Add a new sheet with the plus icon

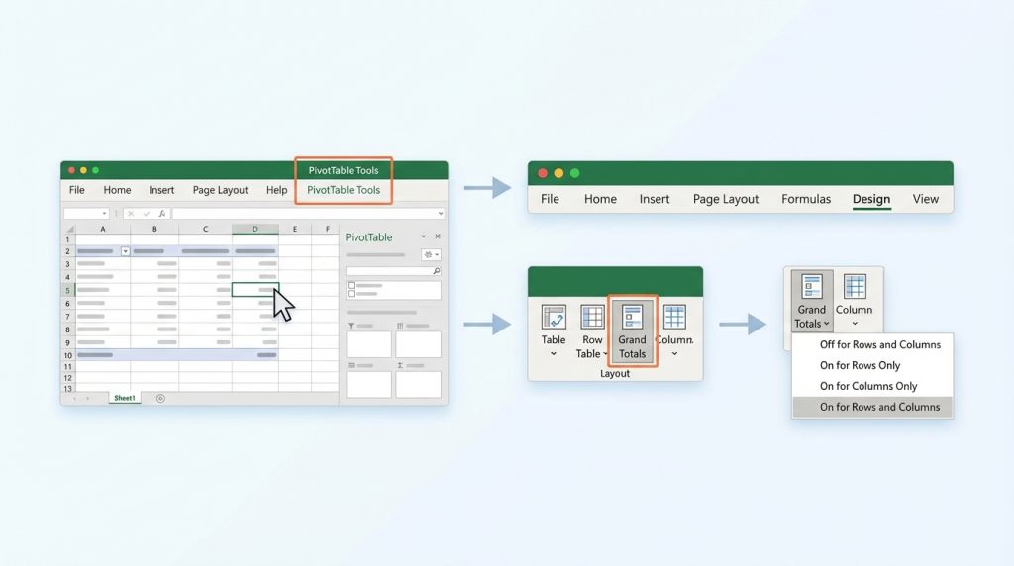coord(160,398)
